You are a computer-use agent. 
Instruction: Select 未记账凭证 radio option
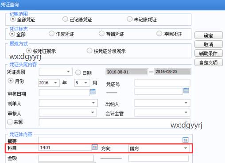pos(130,19)
